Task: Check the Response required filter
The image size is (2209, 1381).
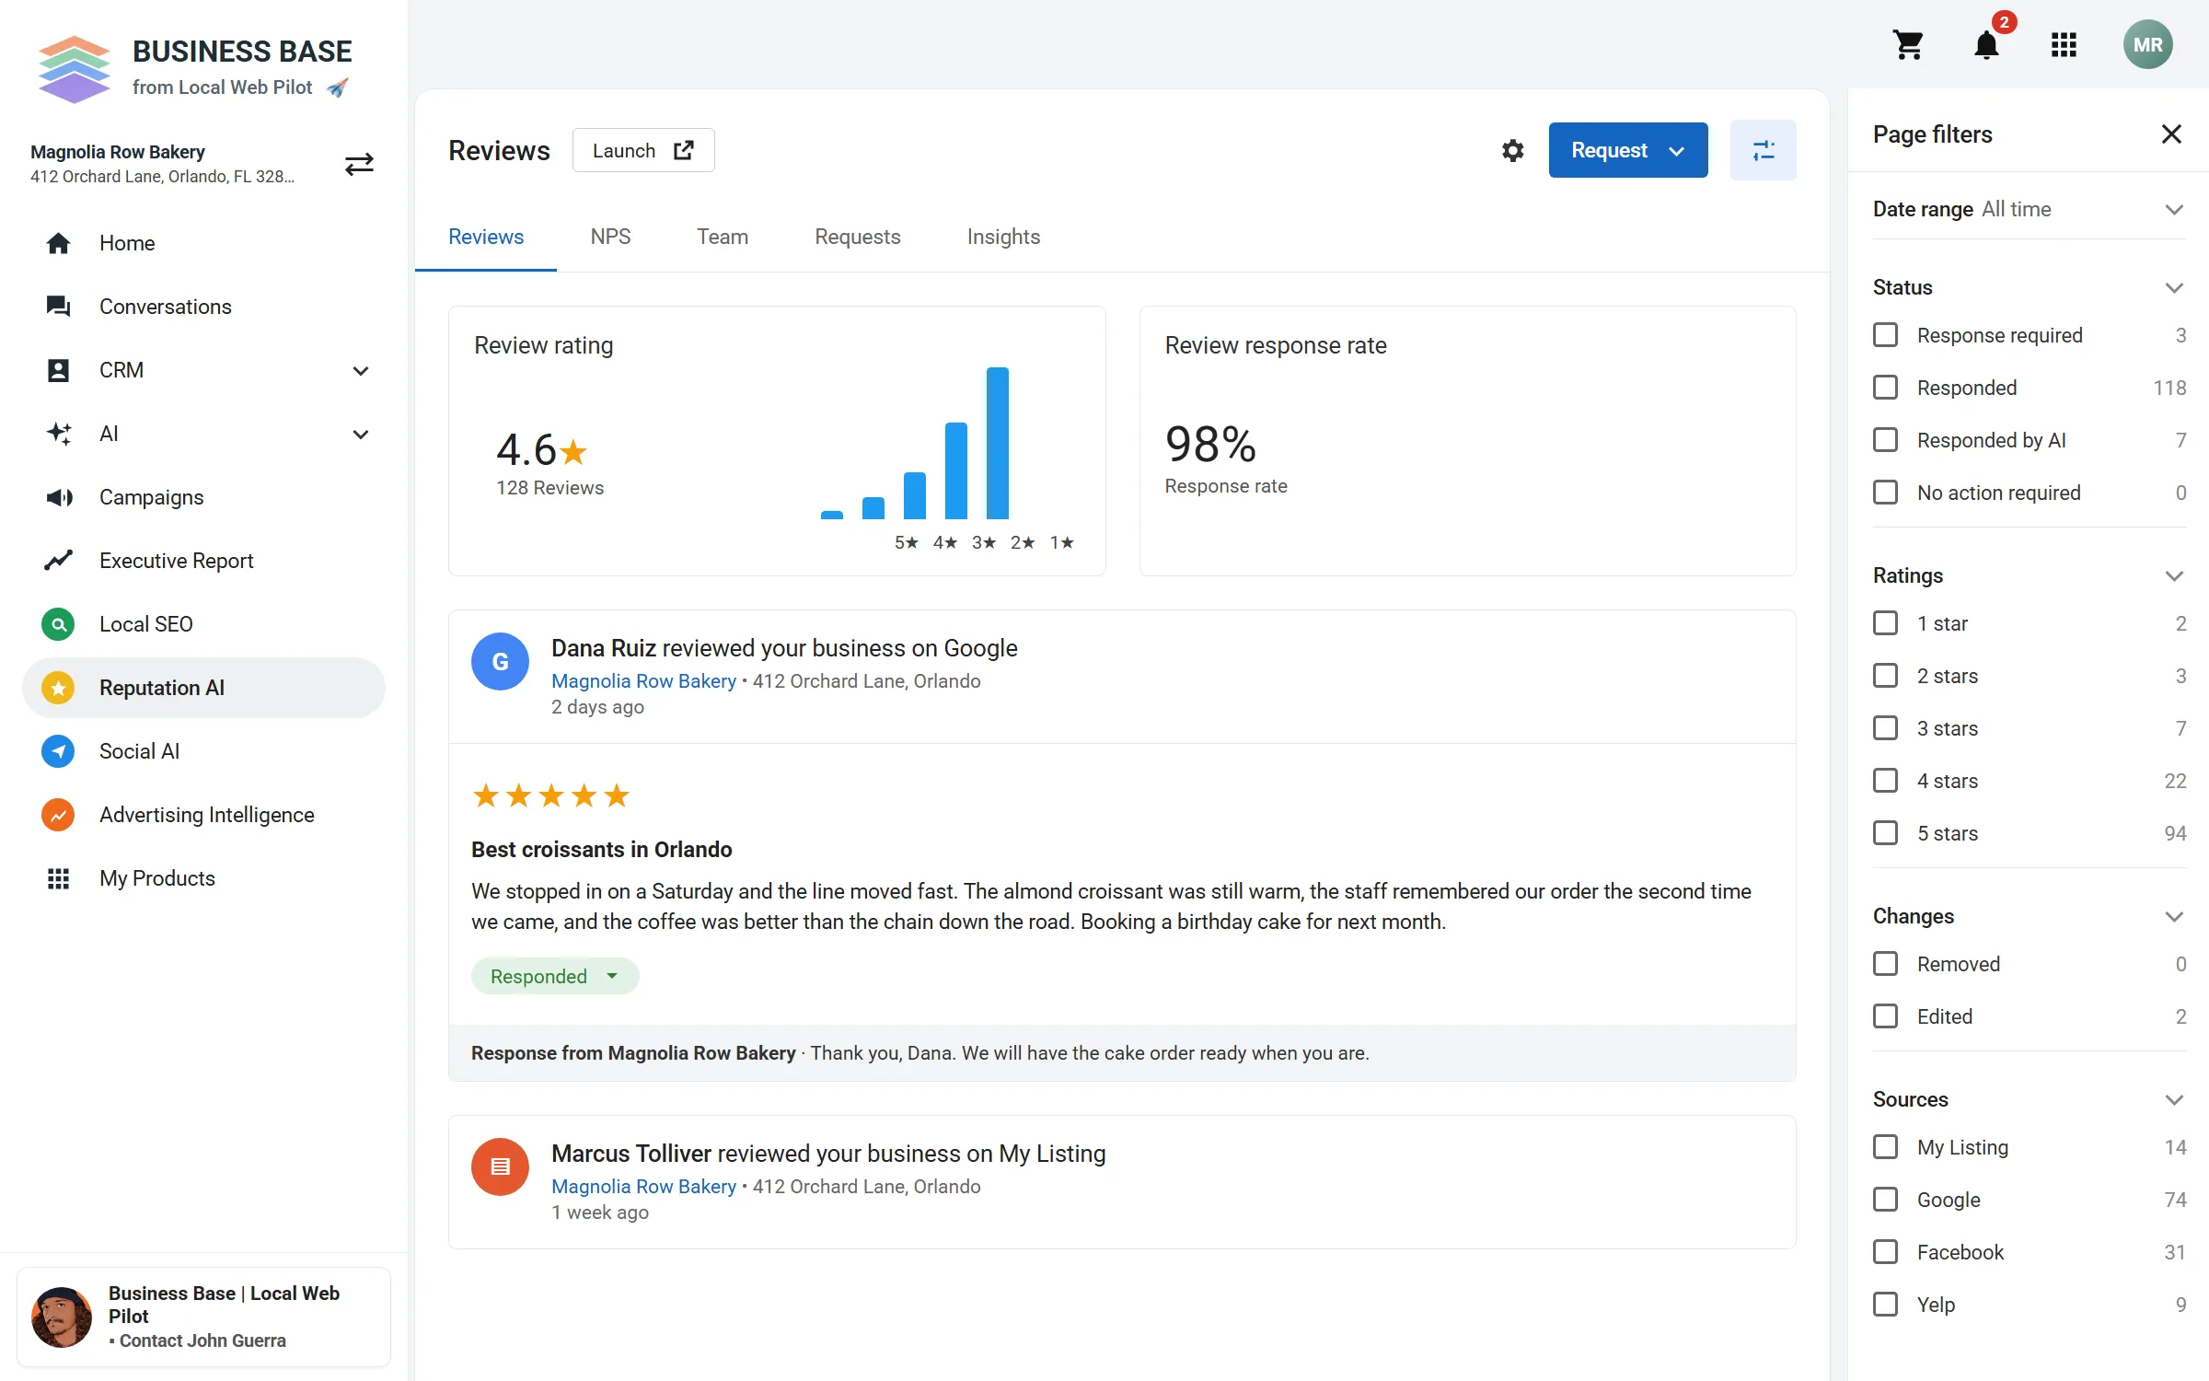Action: pos(1885,335)
